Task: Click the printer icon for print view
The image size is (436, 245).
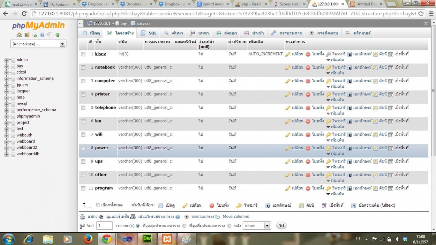Action: pos(82,217)
